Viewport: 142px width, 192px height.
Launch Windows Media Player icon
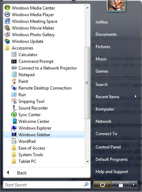coord(7,15)
